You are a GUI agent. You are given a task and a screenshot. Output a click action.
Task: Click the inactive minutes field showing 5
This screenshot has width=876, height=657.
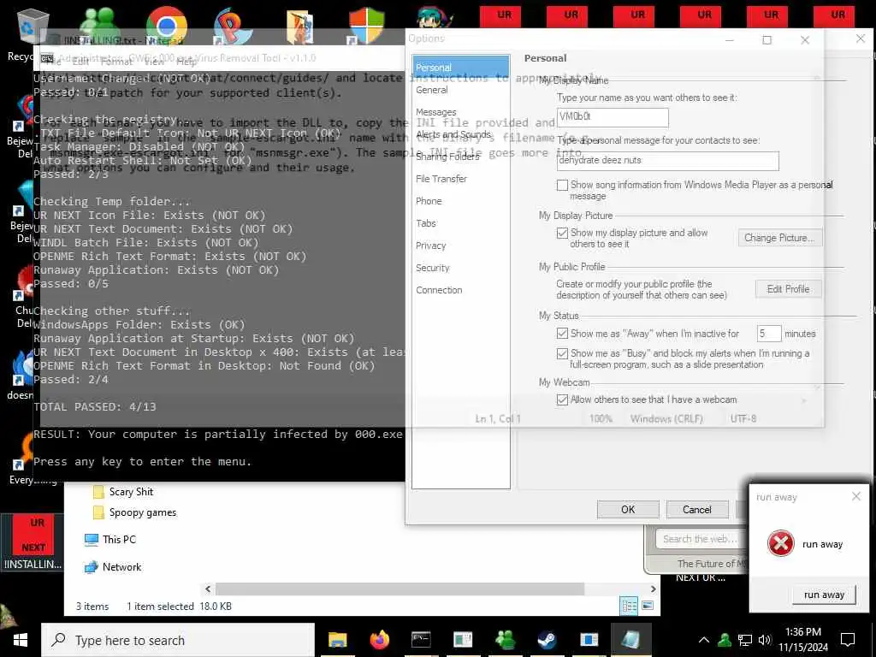click(x=769, y=334)
